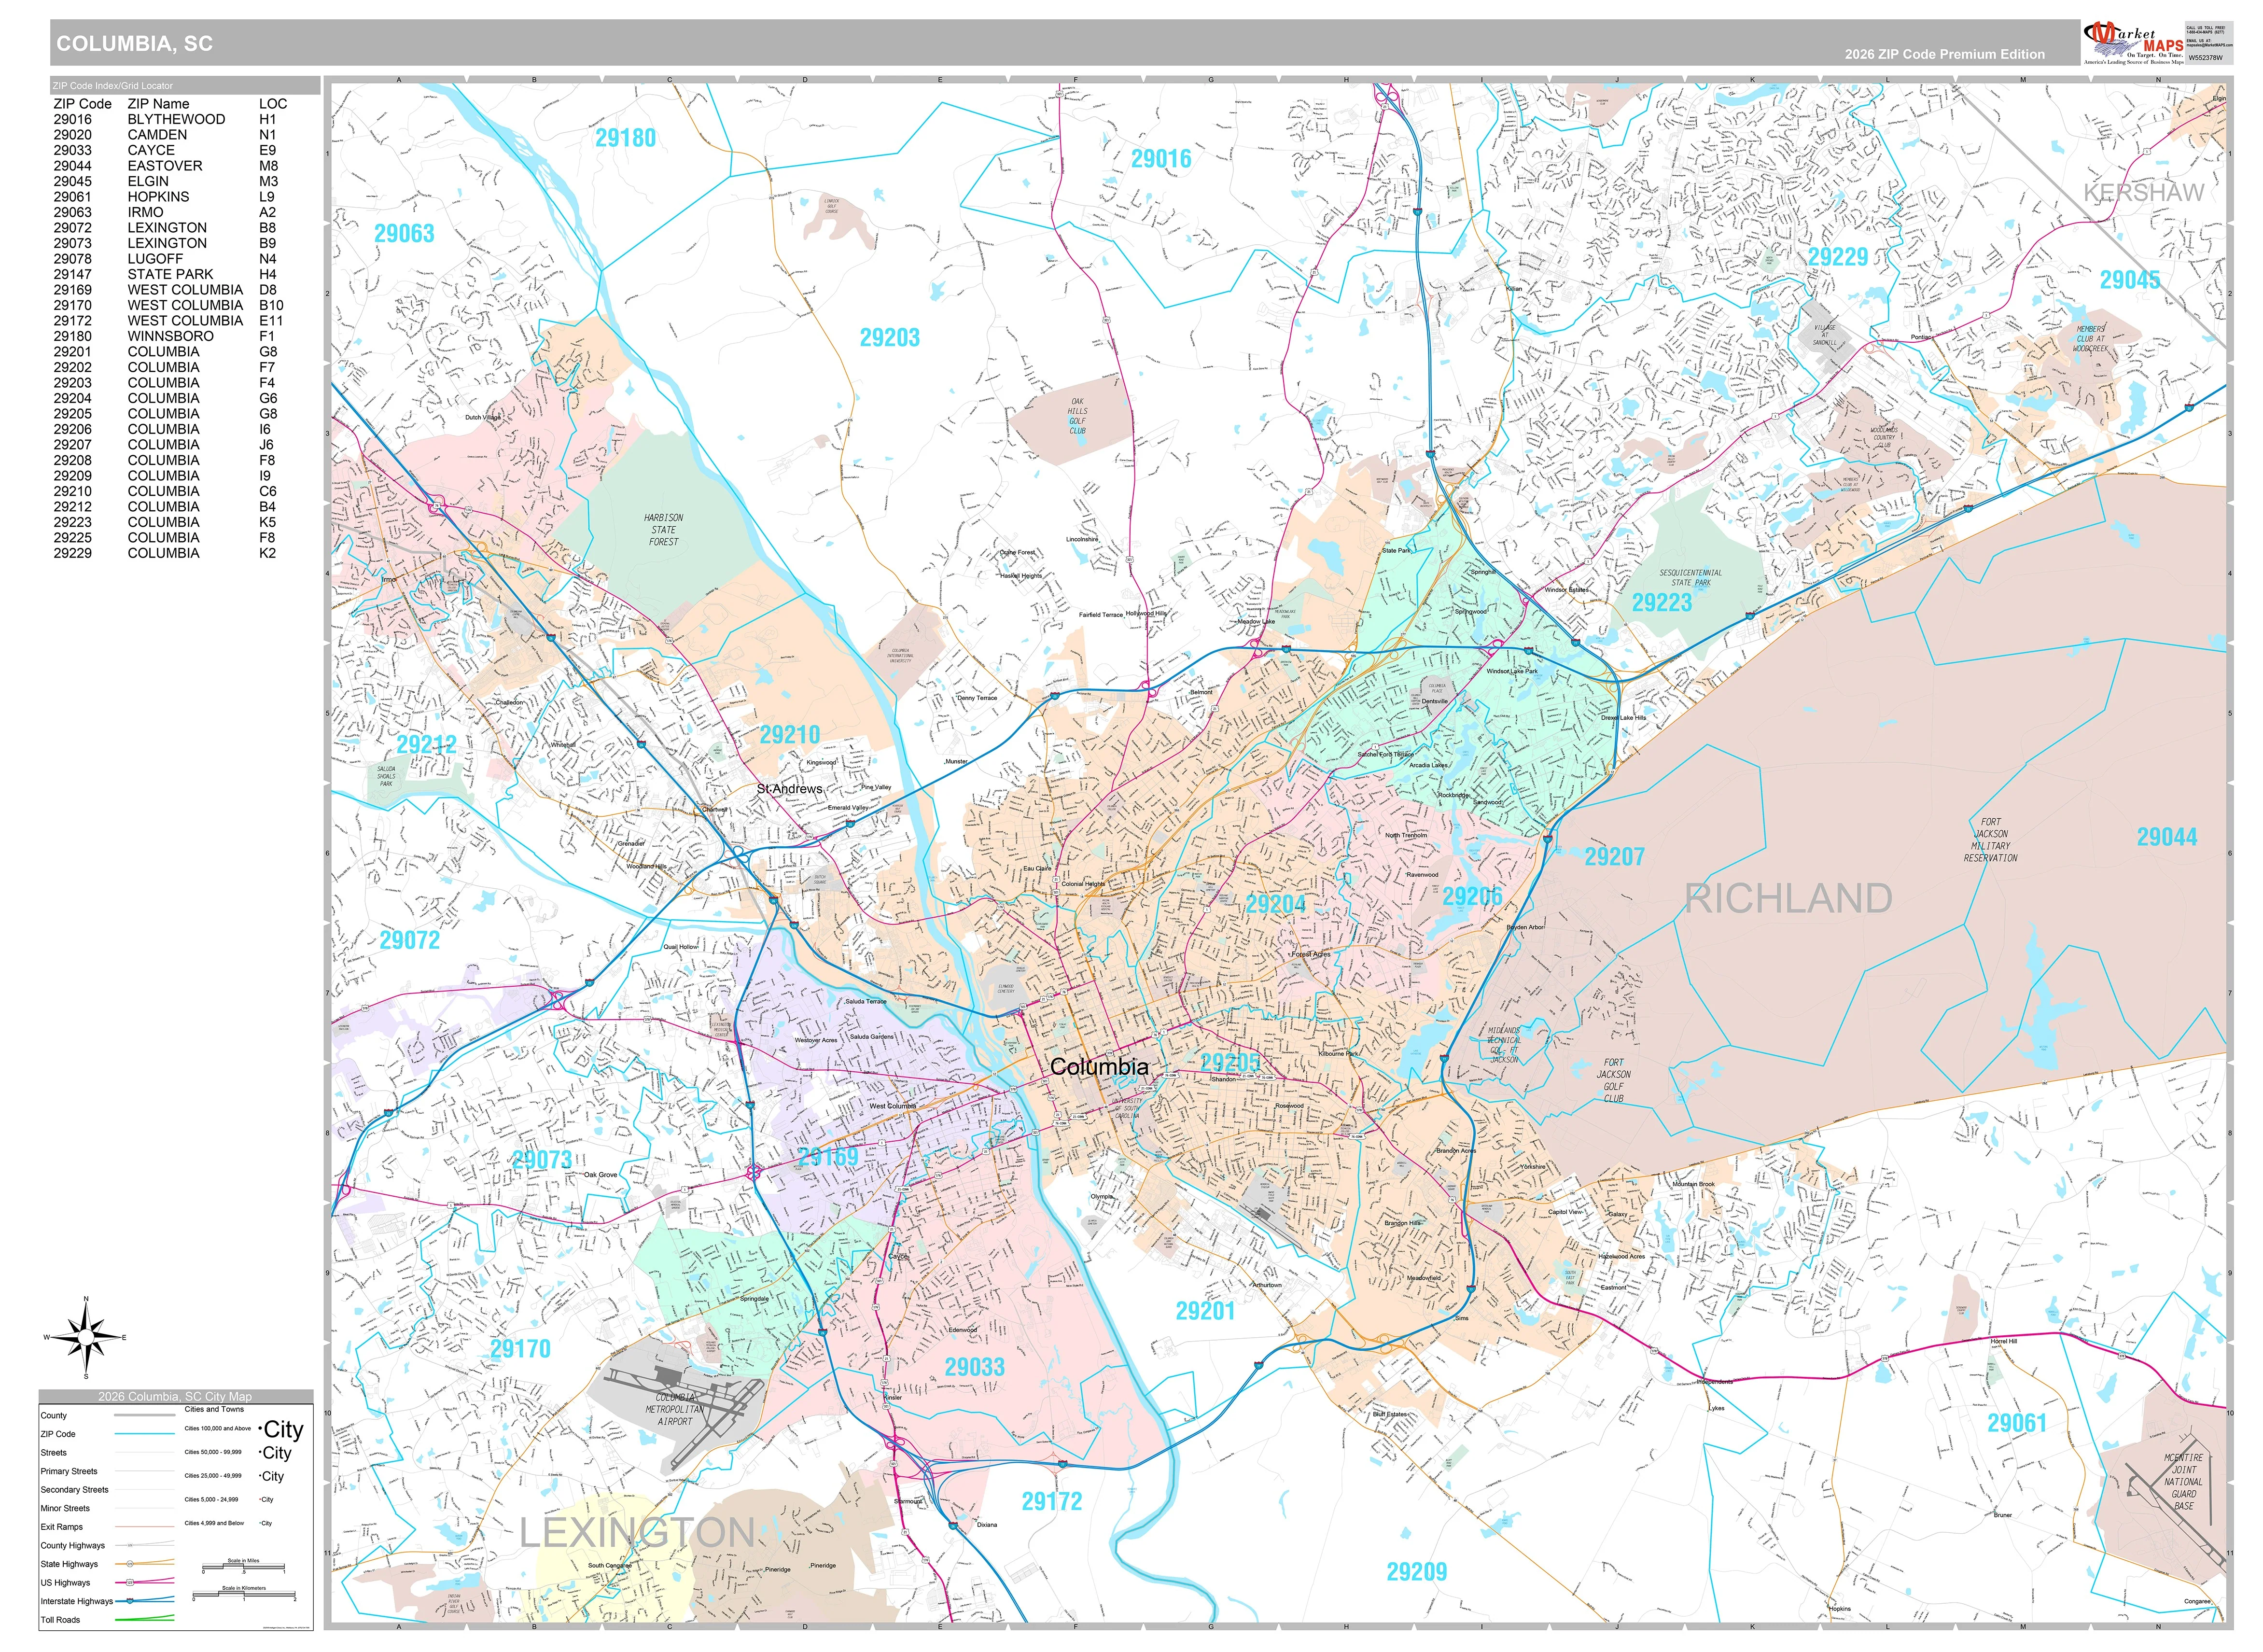Click the COLUMBIA, SC title text

(134, 44)
